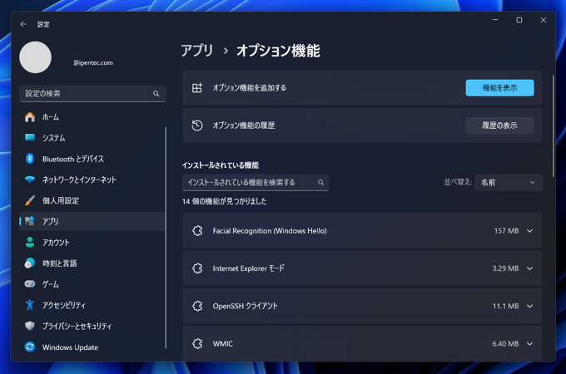
Task: Click the WMIC feature icon
Action: (x=197, y=344)
